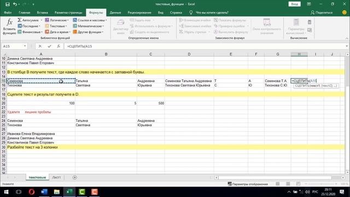
Task: Click cell with Семенова Татьяна Андреевна
Action: pos(189,81)
